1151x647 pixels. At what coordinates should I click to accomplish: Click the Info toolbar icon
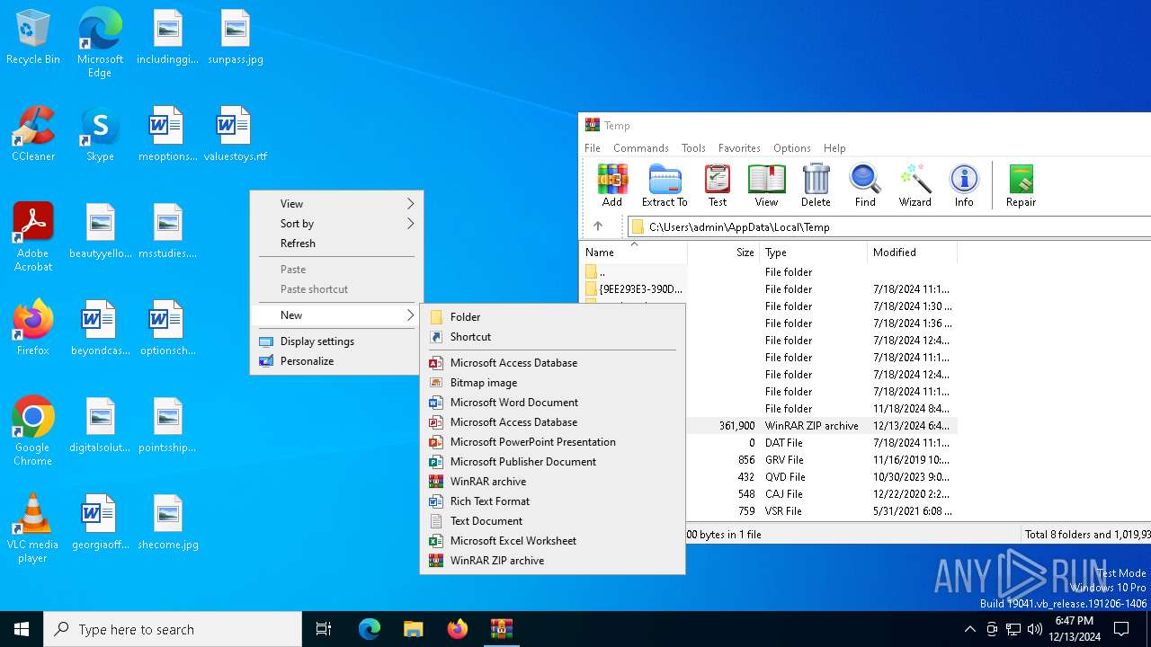[x=964, y=186]
